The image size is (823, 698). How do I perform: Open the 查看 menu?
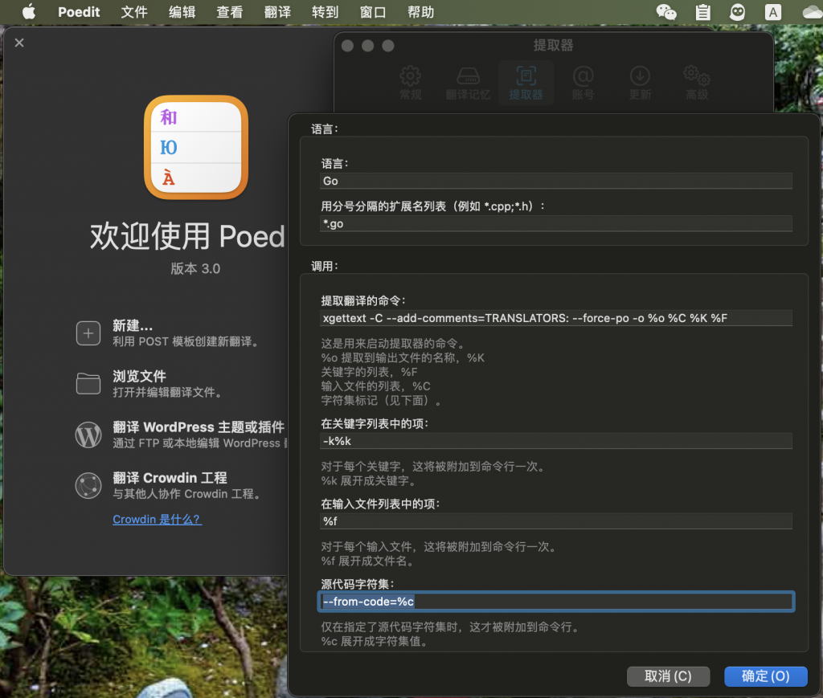tap(230, 11)
